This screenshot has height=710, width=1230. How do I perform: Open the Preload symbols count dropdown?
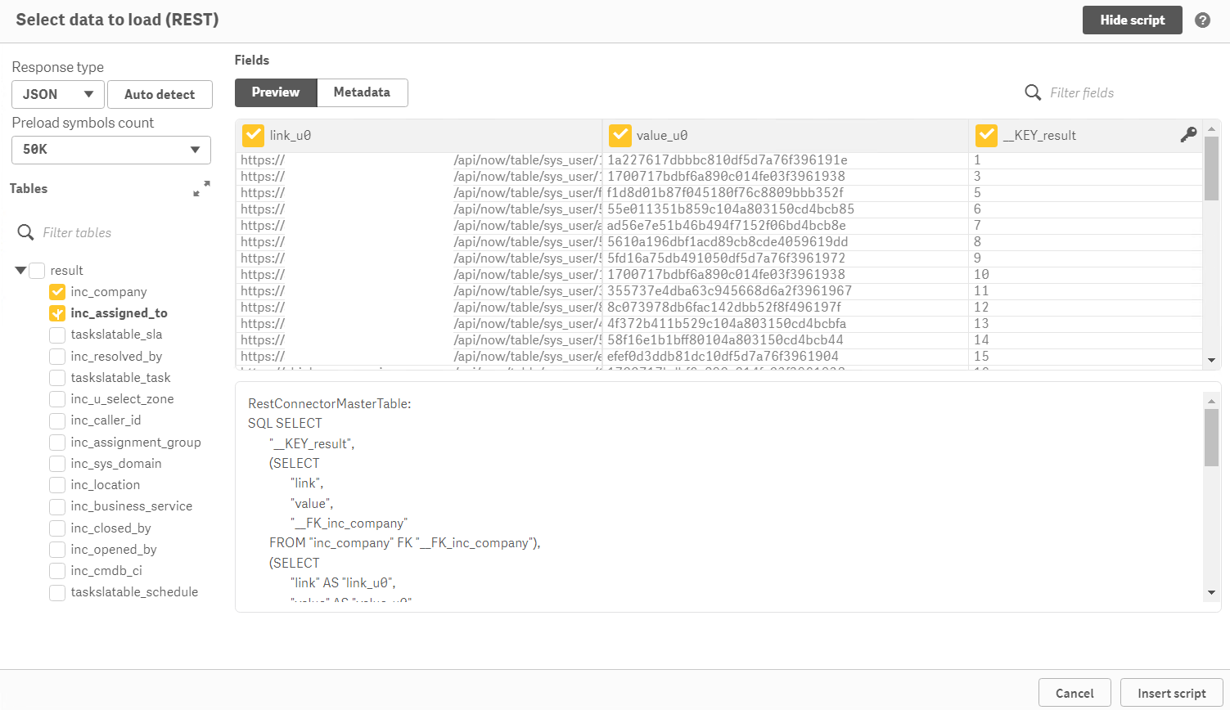point(111,150)
